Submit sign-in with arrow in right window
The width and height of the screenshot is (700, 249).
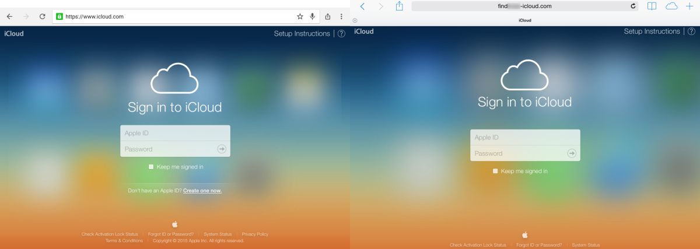(x=572, y=153)
